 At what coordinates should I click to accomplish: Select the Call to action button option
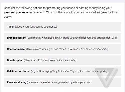click(x=62, y=71)
